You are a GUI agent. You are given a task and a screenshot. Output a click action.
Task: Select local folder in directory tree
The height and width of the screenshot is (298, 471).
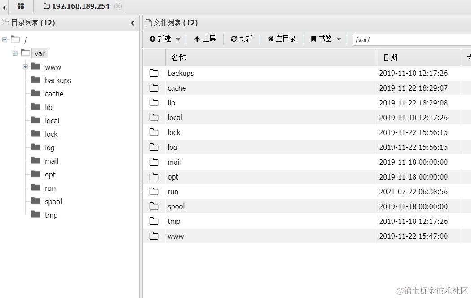52,121
